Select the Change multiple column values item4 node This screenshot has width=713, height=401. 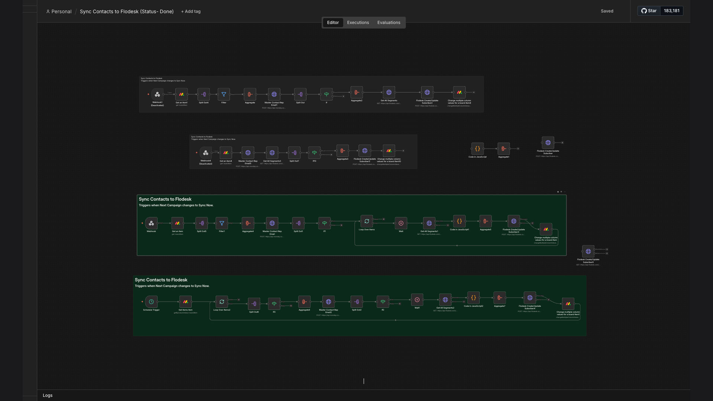tap(459, 92)
